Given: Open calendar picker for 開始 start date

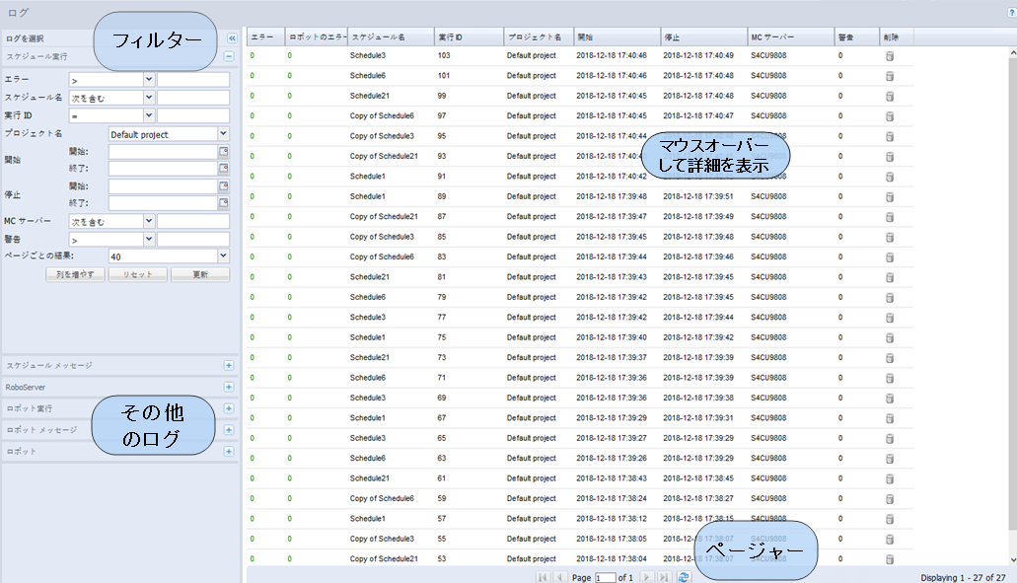Looking at the screenshot, I should (223, 152).
